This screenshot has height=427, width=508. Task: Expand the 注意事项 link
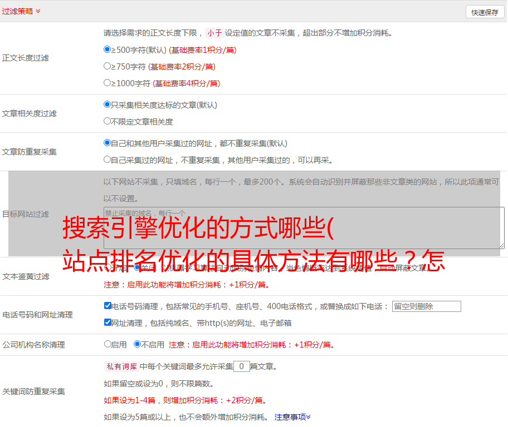coord(292,417)
